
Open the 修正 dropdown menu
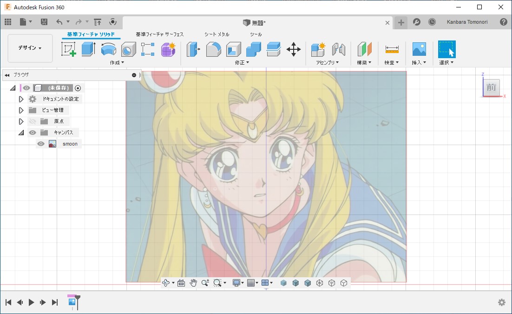[x=242, y=62]
